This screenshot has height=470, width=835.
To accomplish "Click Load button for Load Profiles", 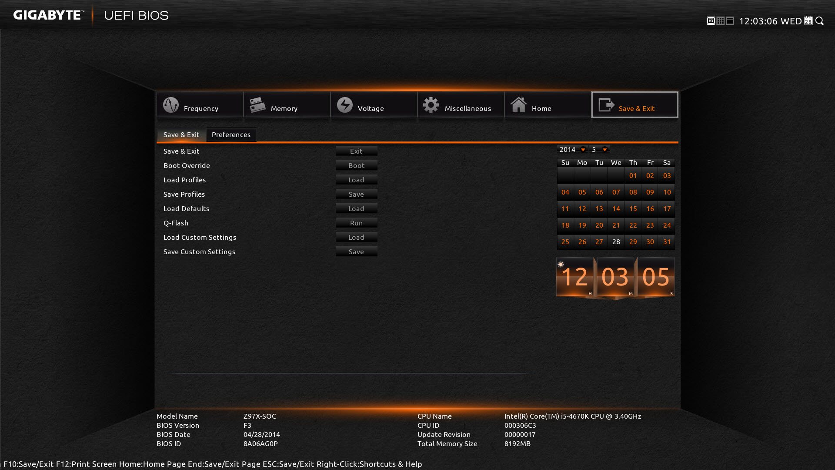I will pos(356,180).
